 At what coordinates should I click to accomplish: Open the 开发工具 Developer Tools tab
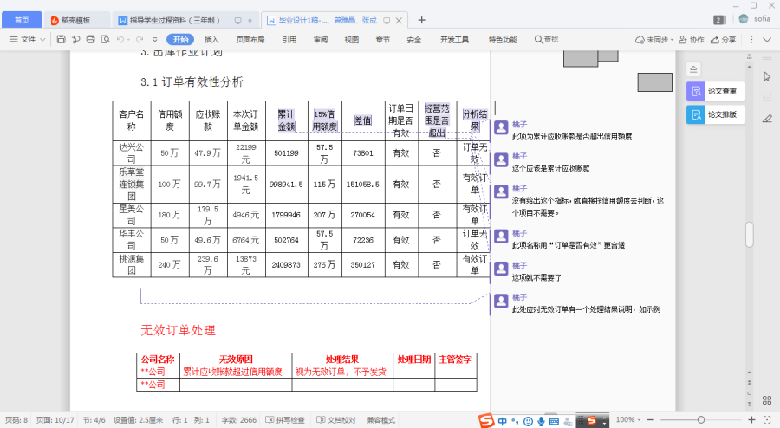[x=454, y=39]
